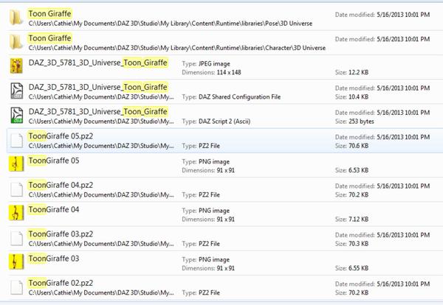Click the 'Size: 70.6 KB' value
Image resolution: width=443 pixels, height=305 pixels.
coord(351,146)
